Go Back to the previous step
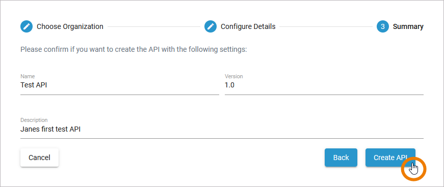 [x=341, y=158]
